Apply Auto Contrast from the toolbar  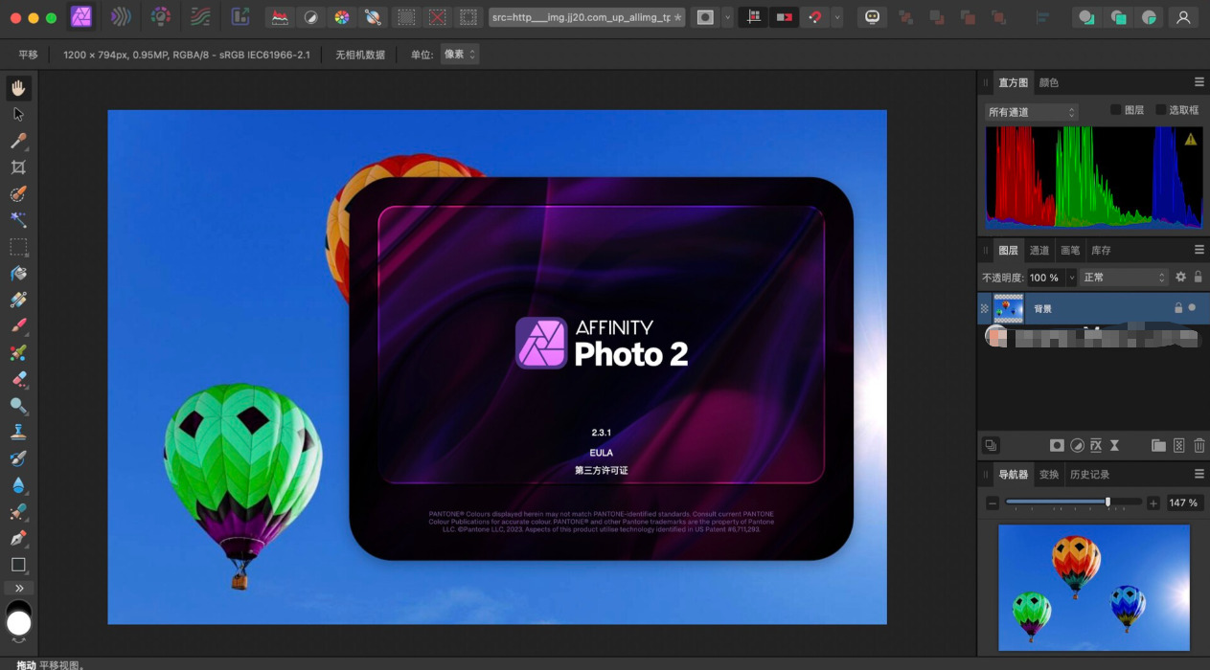point(310,17)
